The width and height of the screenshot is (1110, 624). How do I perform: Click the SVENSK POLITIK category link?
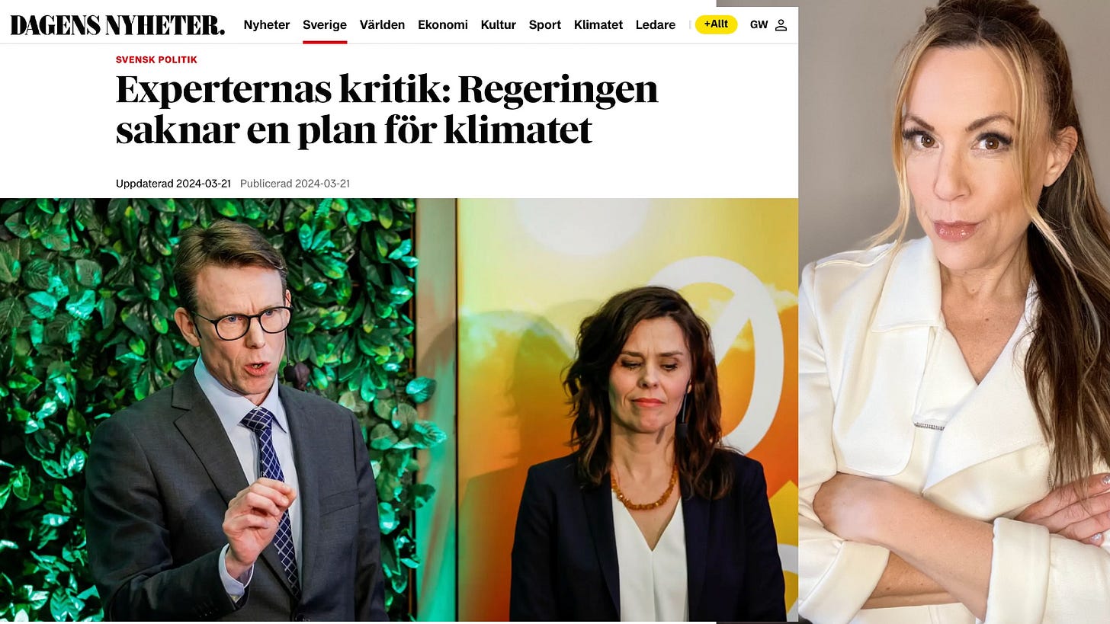pos(156,59)
